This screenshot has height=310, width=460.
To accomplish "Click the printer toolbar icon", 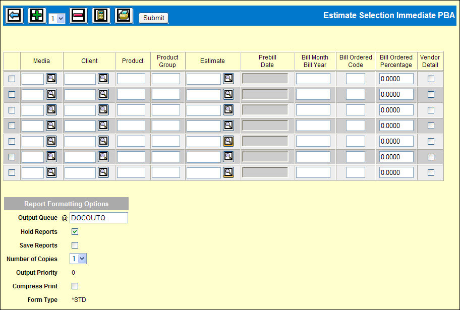I will coord(124,16).
